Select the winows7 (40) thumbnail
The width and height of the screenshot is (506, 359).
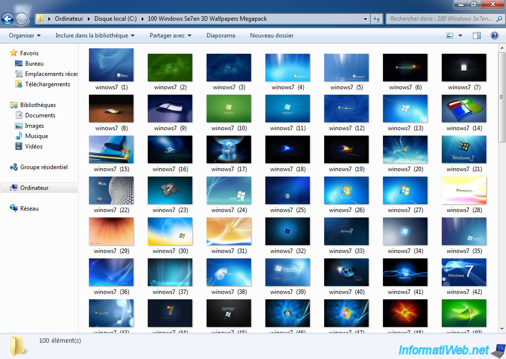[x=346, y=272]
